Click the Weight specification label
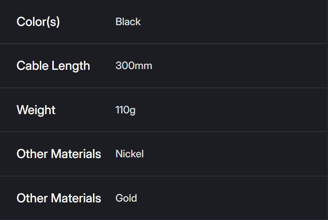 click(x=36, y=110)
